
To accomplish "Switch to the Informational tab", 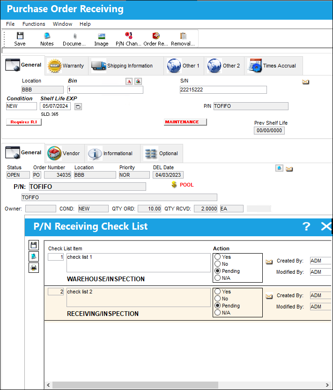I will [x=112, y=153].
